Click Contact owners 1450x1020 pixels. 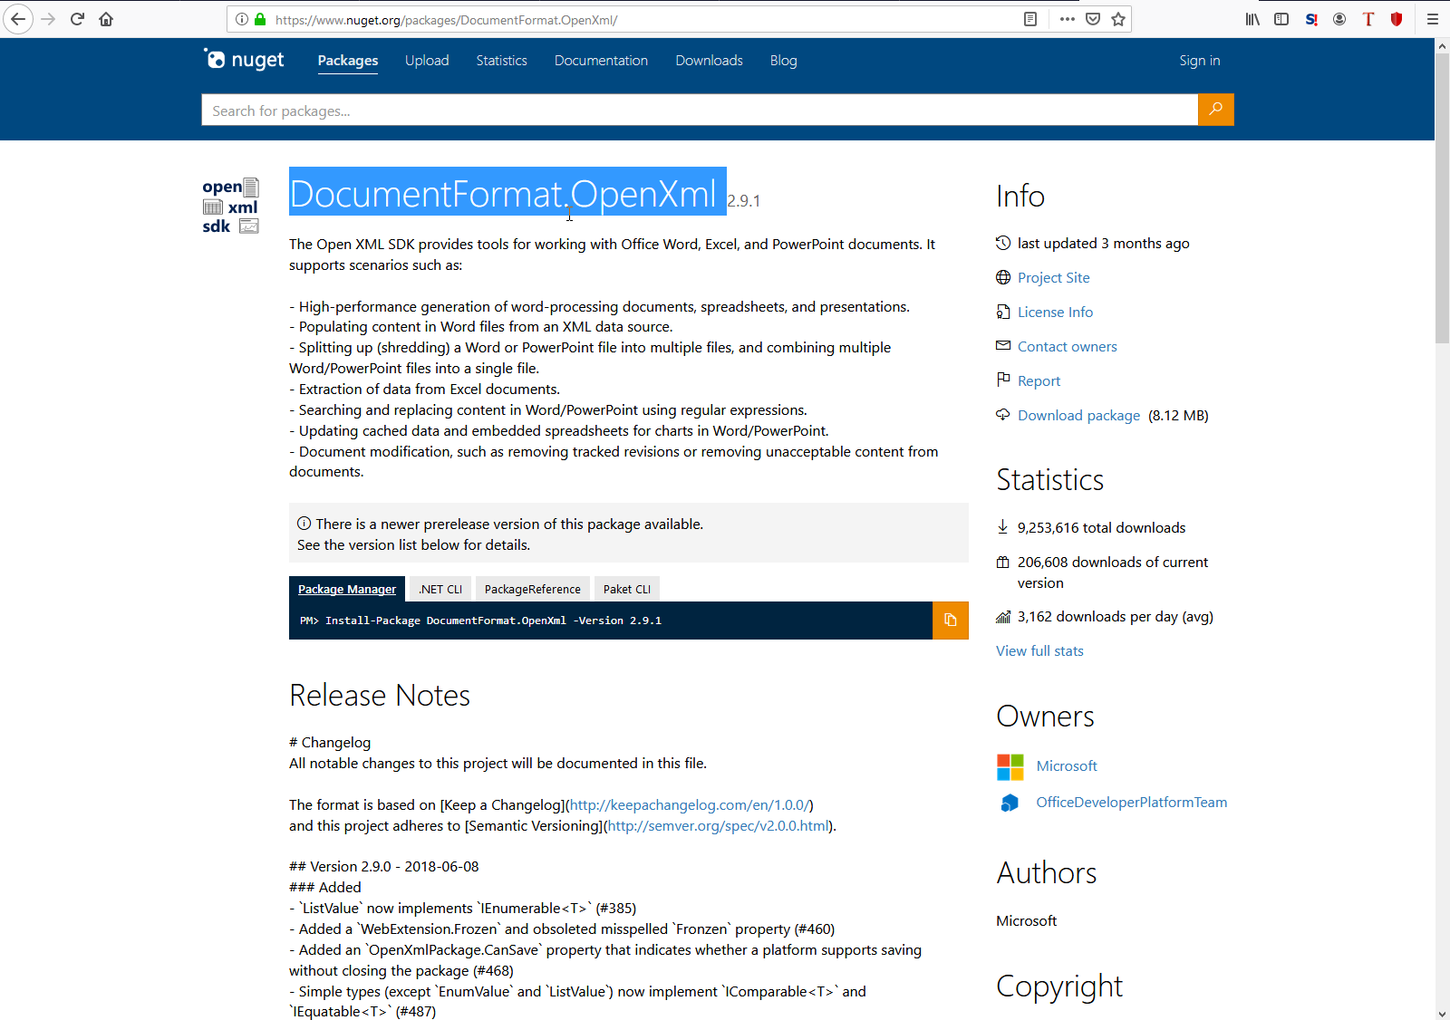point(1068,347)
